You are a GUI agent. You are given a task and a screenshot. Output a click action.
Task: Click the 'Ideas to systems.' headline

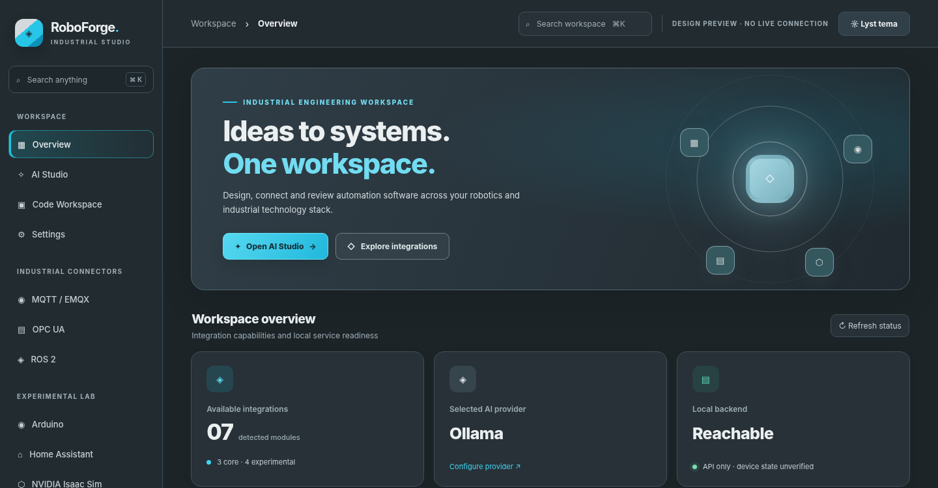336,131
